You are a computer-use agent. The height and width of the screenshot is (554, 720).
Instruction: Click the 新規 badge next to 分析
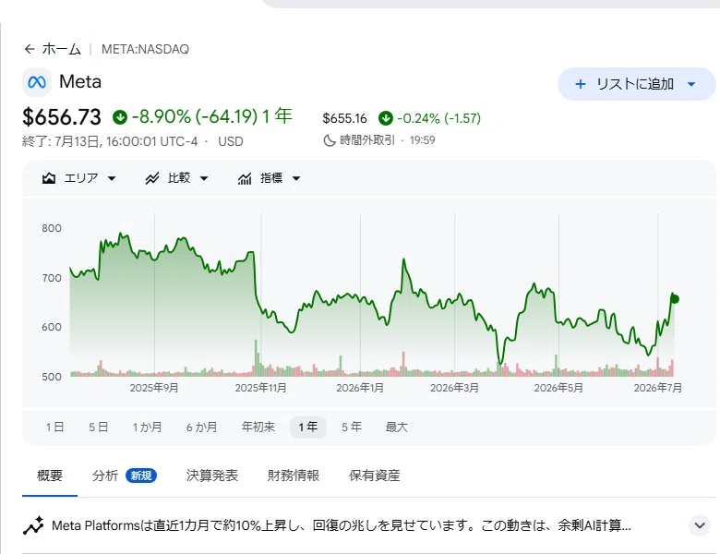click(141, 476)
